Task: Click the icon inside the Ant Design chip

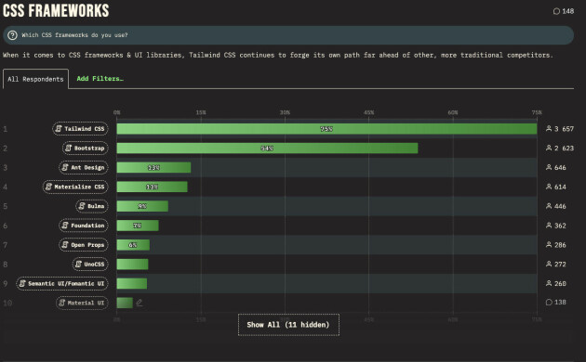Action: tap(65, 167)
